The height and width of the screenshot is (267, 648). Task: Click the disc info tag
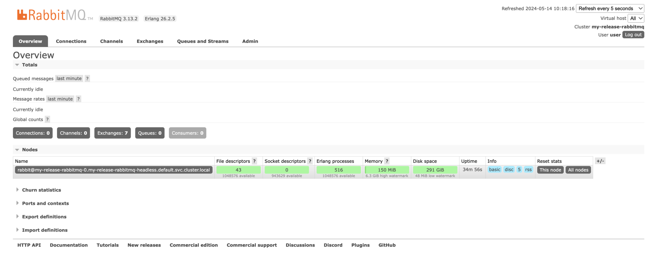pos(509,170)
